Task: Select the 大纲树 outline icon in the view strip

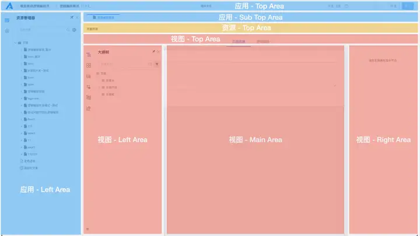Action: (x=89, y=55)
